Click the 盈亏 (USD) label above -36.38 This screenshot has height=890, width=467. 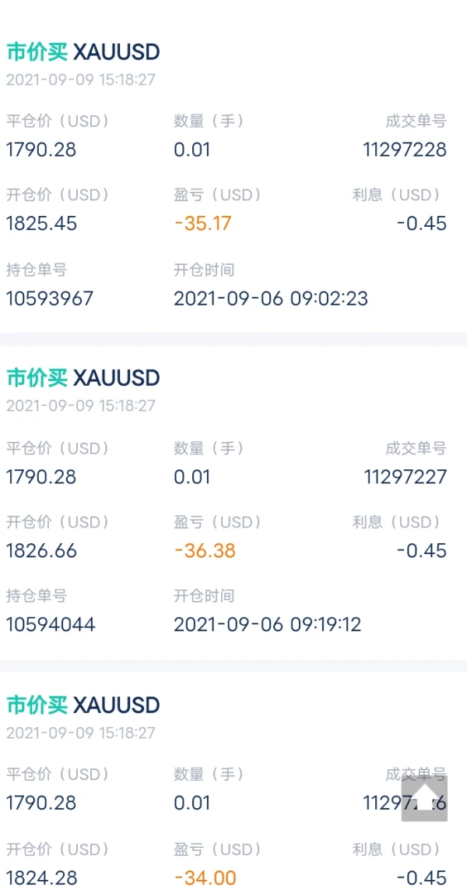pos(218,522)
